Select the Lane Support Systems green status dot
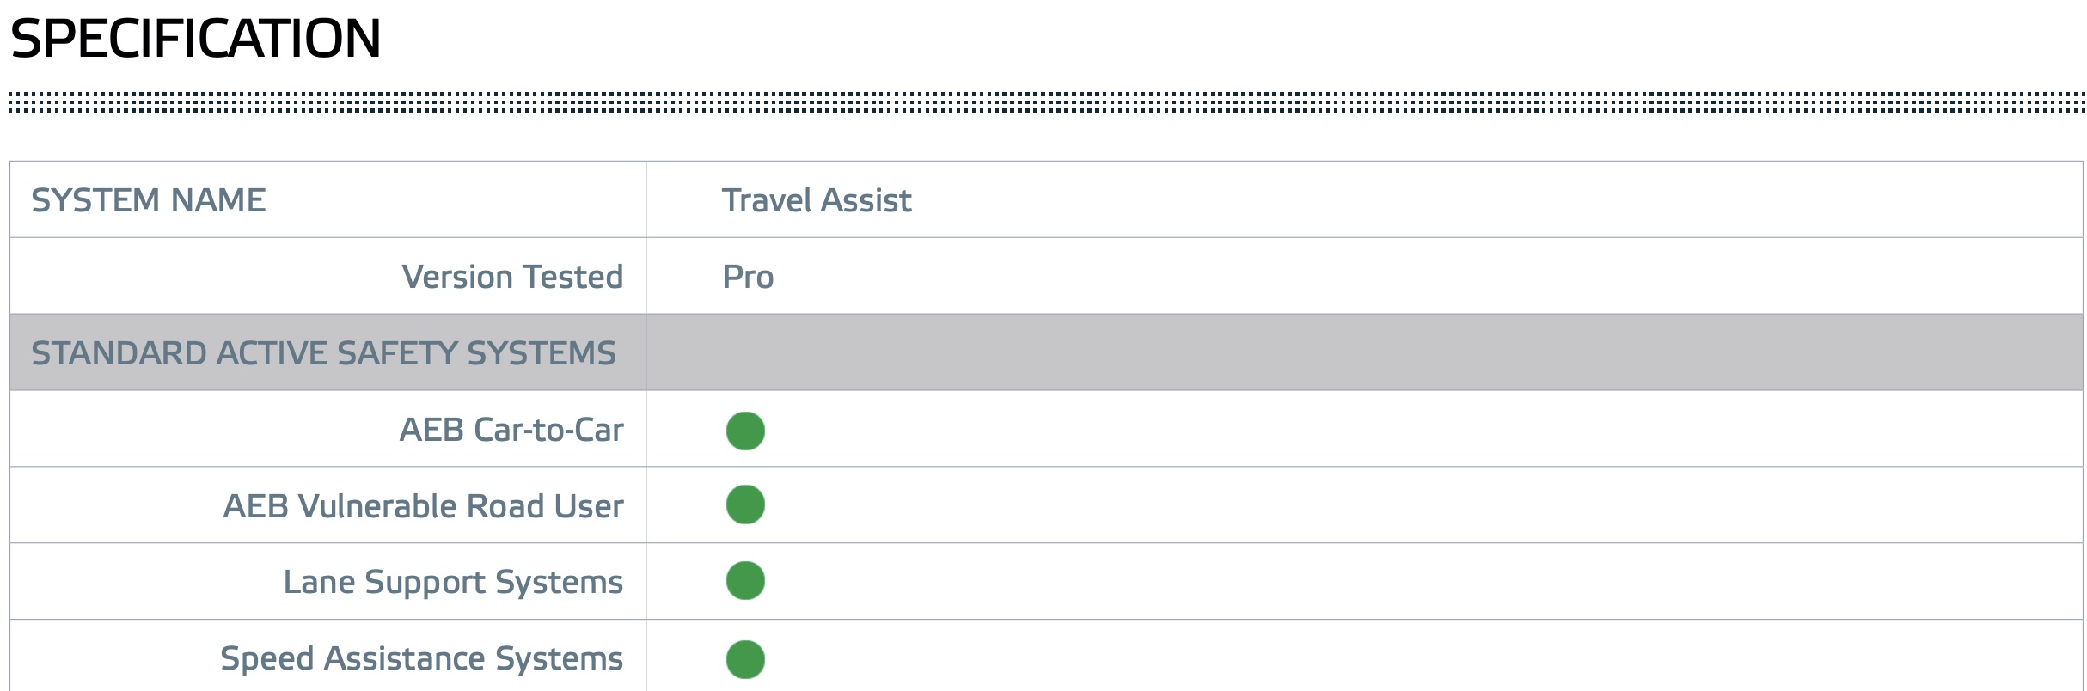The height and width of the screenshot is (691, 2087). click(x=745, y=581)
